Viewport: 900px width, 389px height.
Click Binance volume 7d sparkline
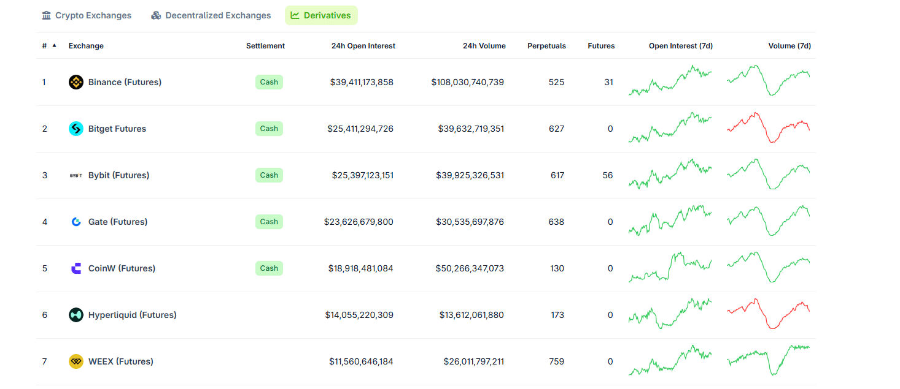click(x=769, y=80)
